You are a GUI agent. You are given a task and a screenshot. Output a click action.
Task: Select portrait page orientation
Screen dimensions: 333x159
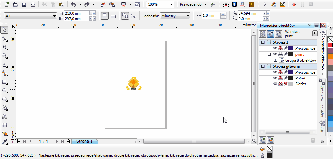click(104, 16)
